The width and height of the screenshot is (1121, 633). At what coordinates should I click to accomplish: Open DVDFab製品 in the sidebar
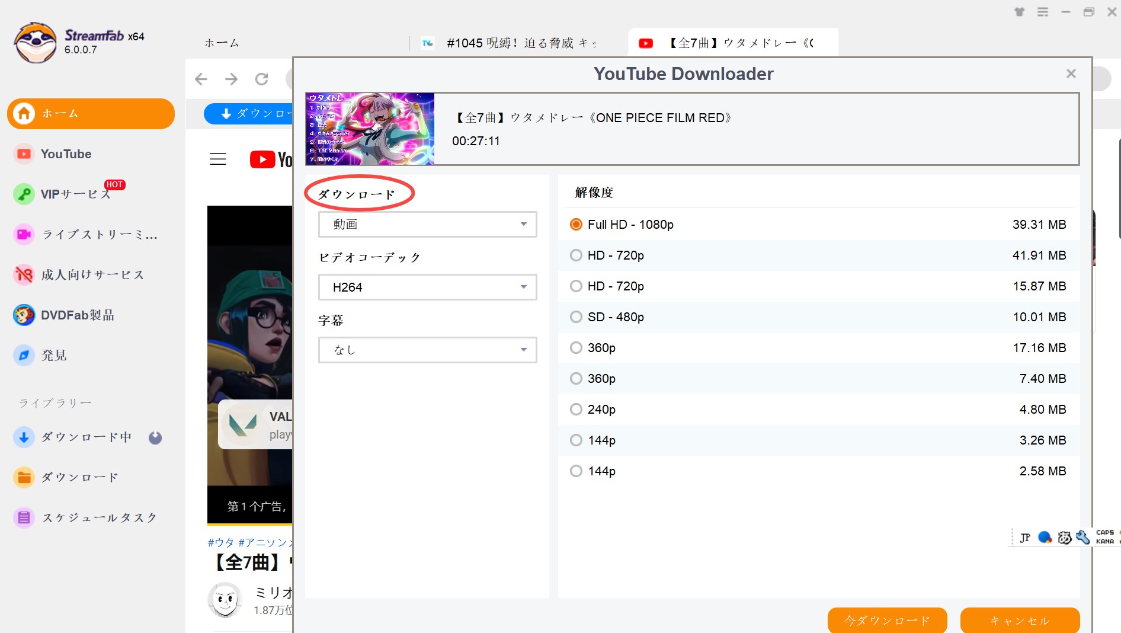64,315
